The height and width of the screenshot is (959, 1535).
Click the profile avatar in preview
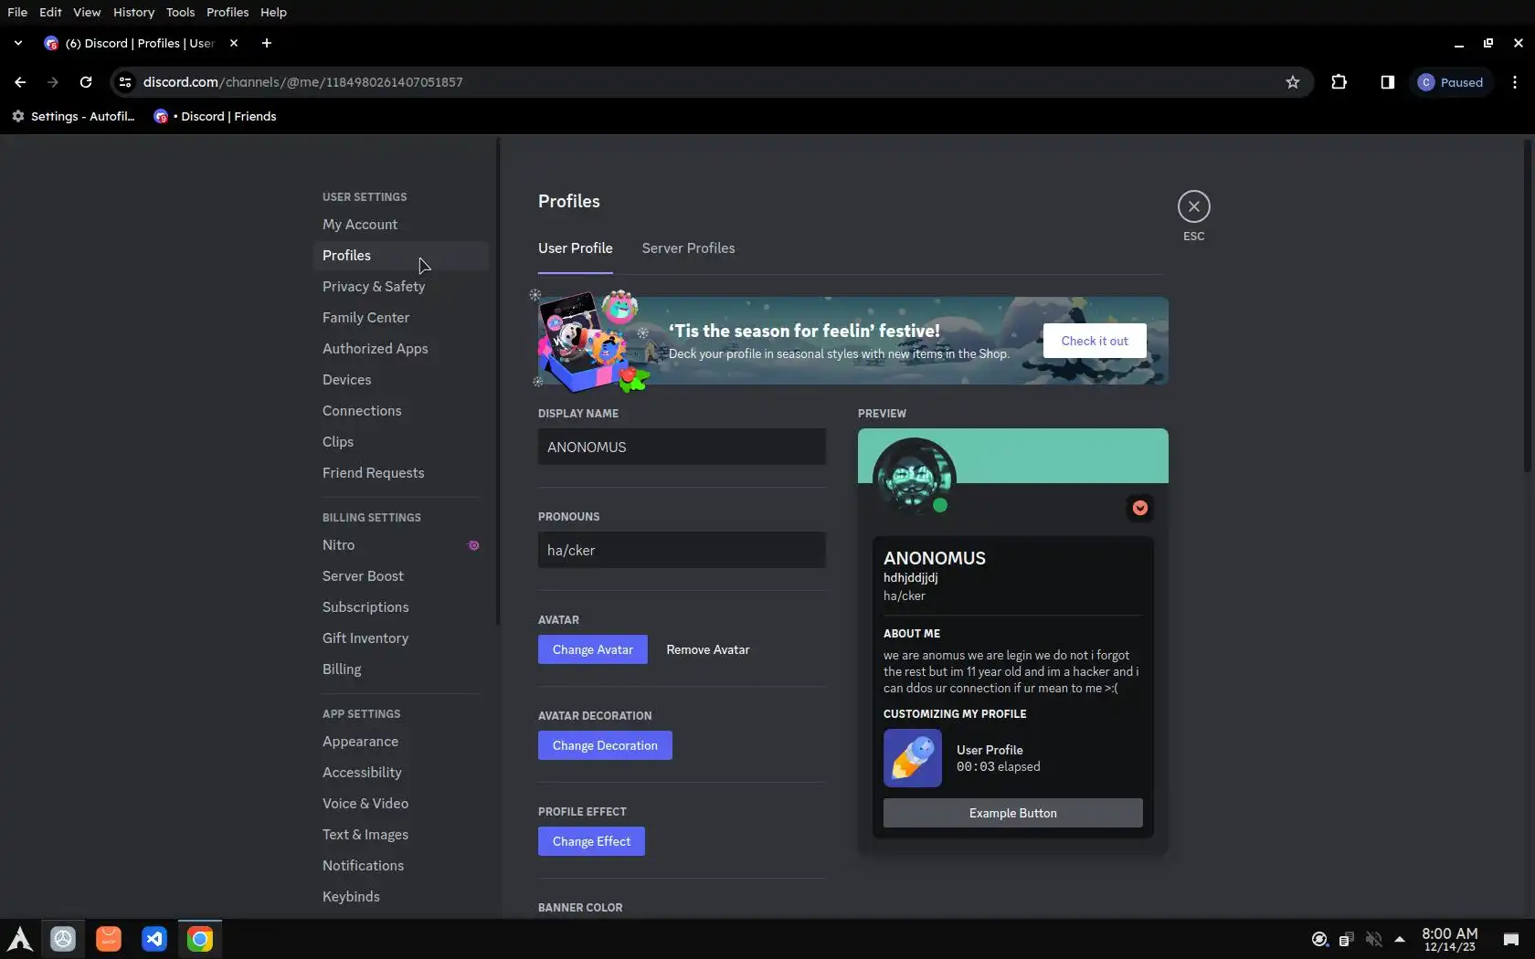(914, 478)
